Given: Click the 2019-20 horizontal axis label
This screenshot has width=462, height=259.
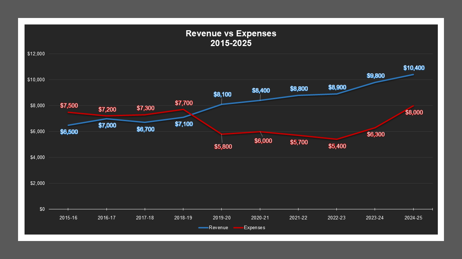Looking at the screenshot, I should pos(222,217).
